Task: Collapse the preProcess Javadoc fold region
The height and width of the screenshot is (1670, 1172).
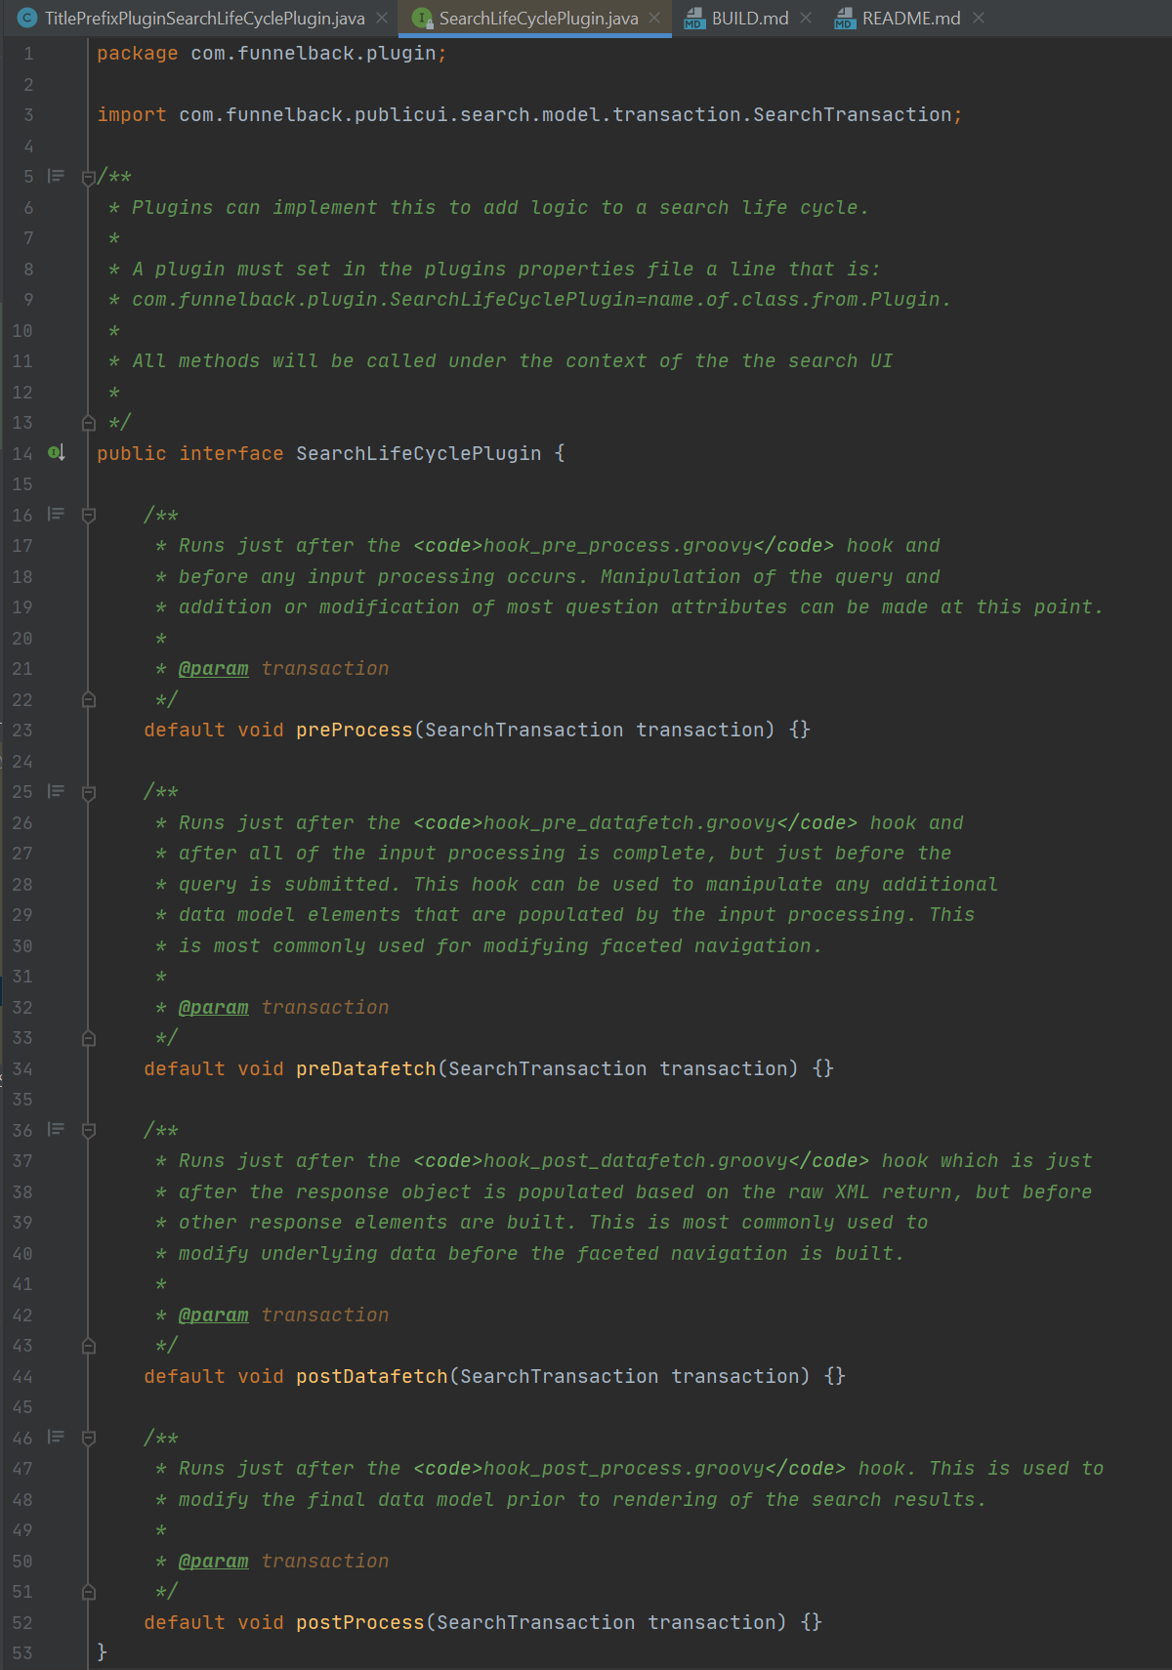Action: pos(88,515)
